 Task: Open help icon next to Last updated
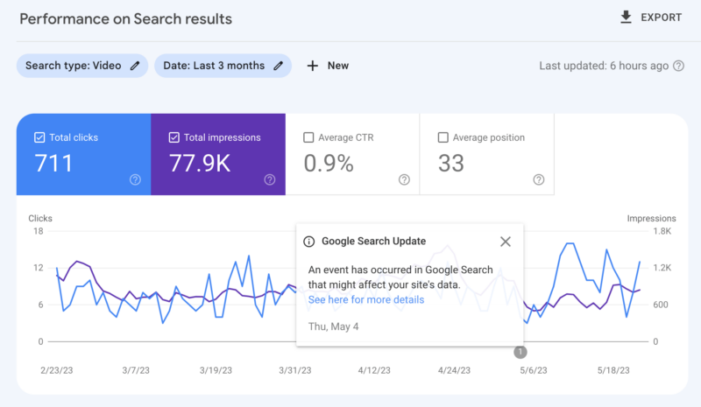(x=678, y=66)
